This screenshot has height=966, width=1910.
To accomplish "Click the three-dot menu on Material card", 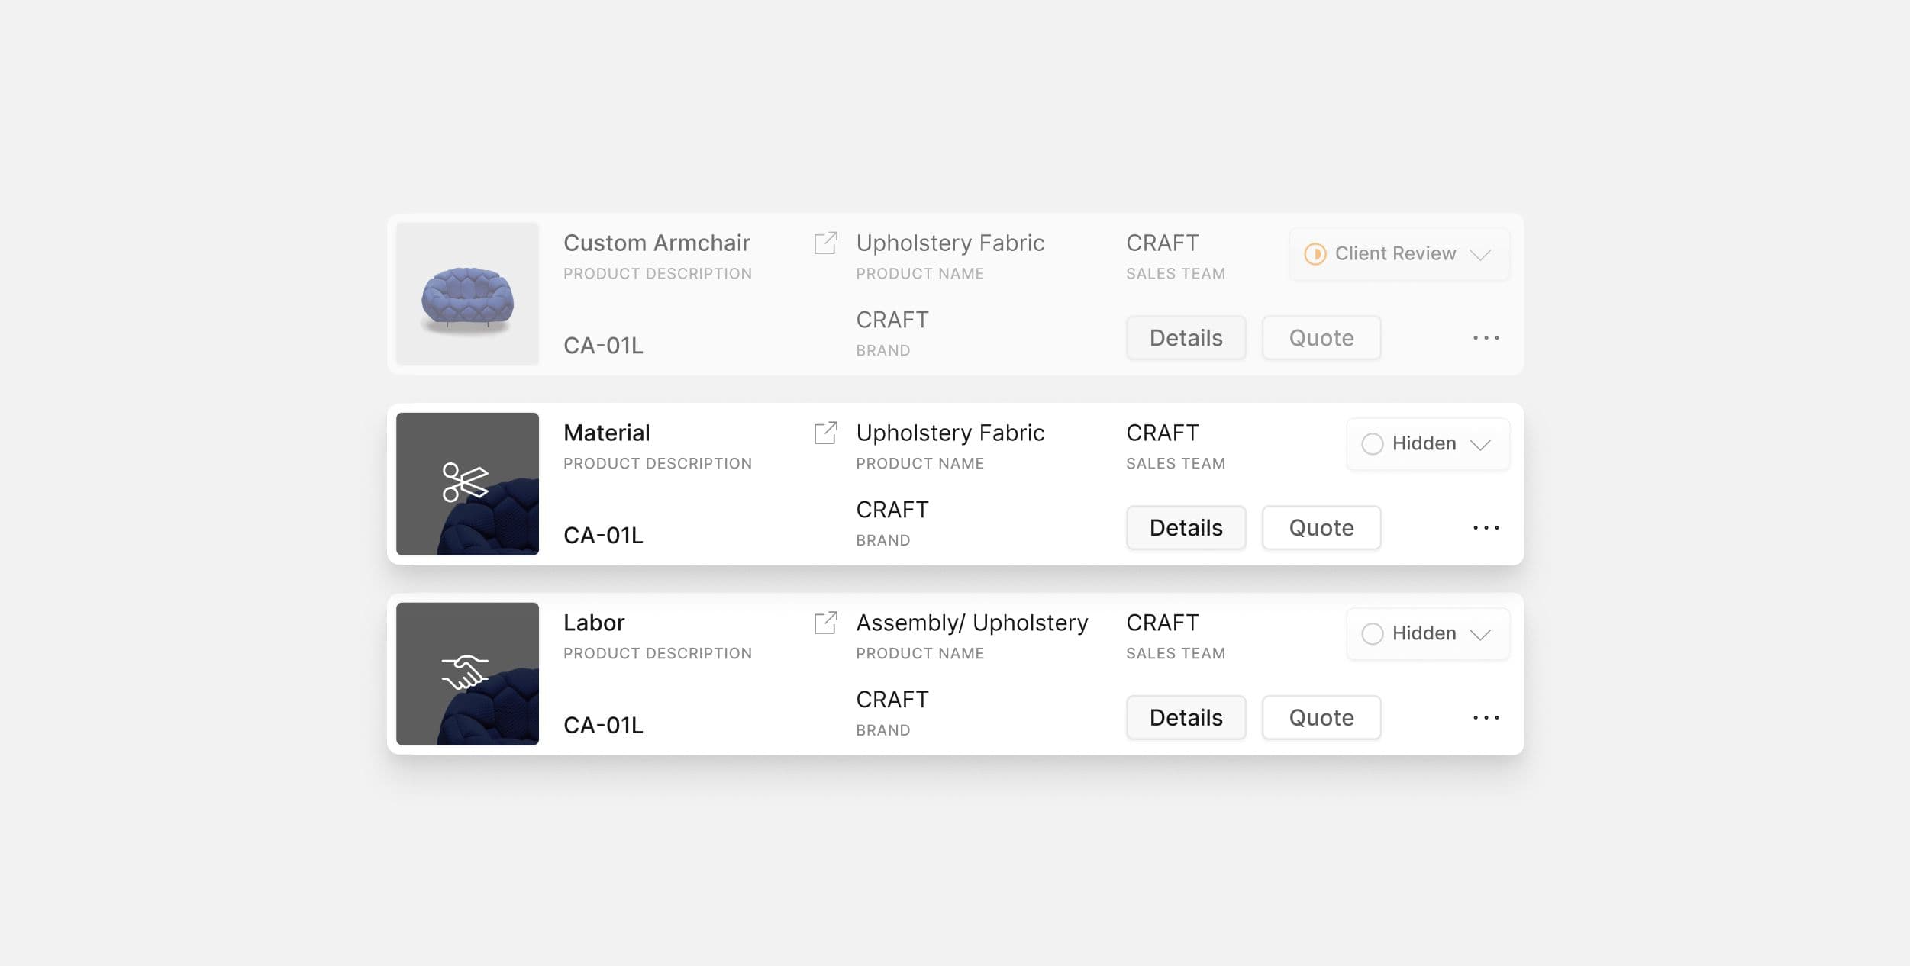I will pos(1486,526).
